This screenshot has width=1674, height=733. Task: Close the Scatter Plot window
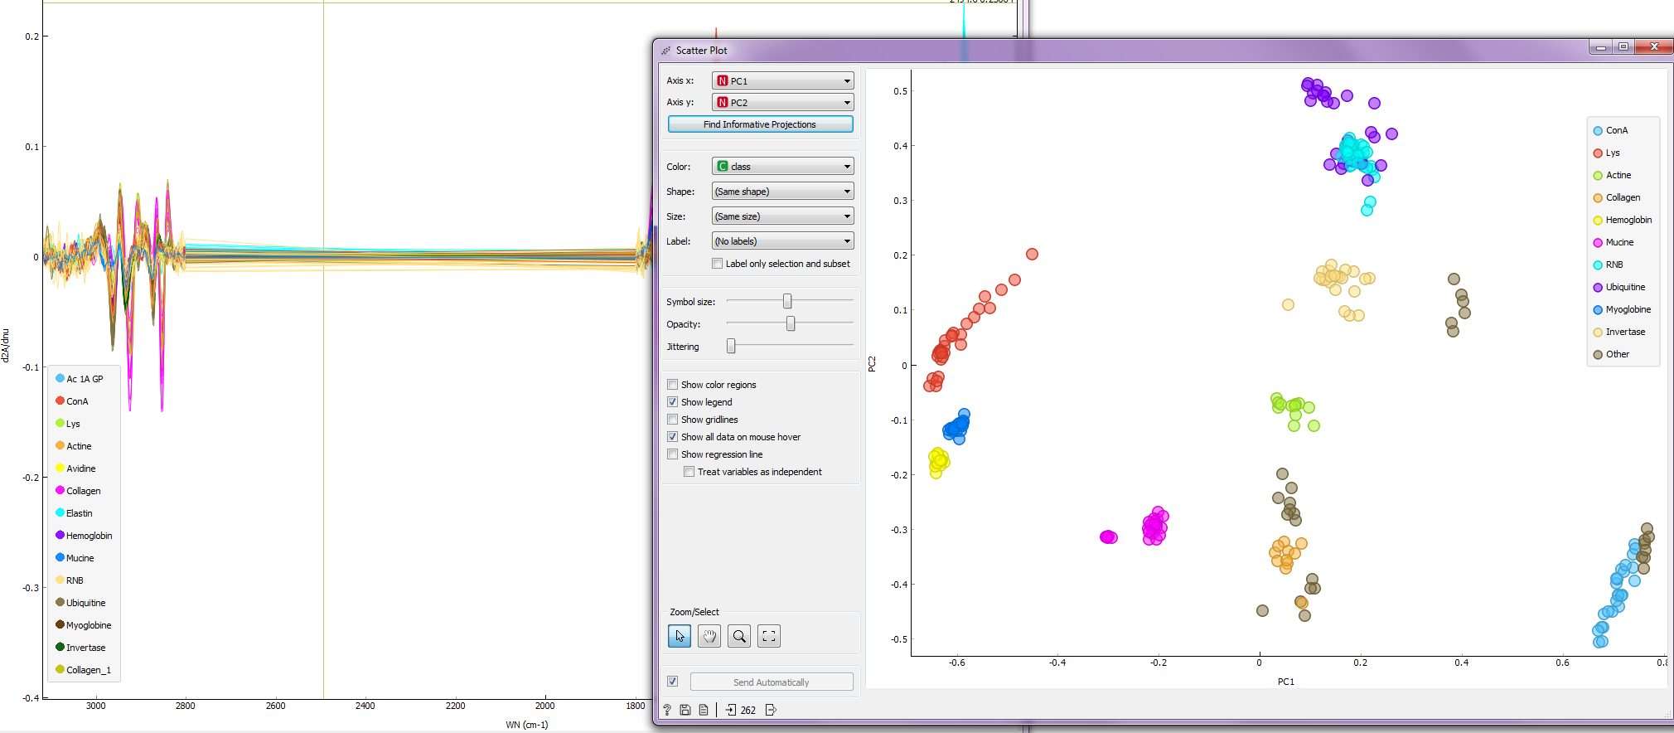pyautogui.click(x=1654, y=46)
